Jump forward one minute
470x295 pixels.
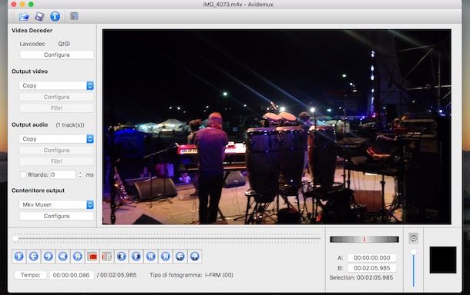[195, 257]
